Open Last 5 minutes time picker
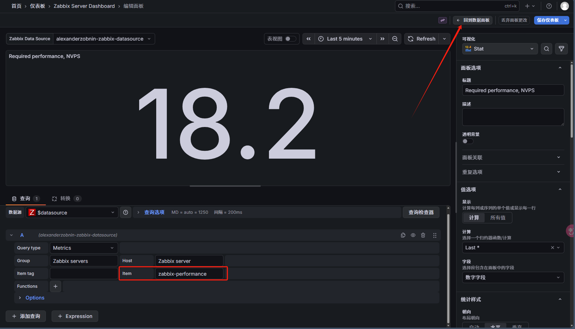575x329 pixels. click(345, 39)
